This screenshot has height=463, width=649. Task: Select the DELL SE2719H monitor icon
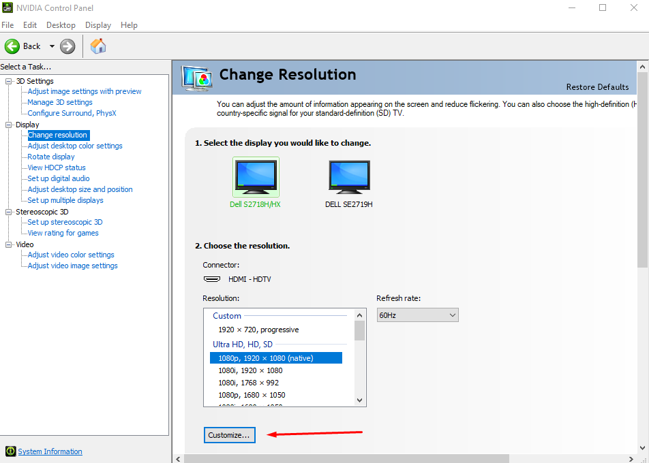[348, 177]
